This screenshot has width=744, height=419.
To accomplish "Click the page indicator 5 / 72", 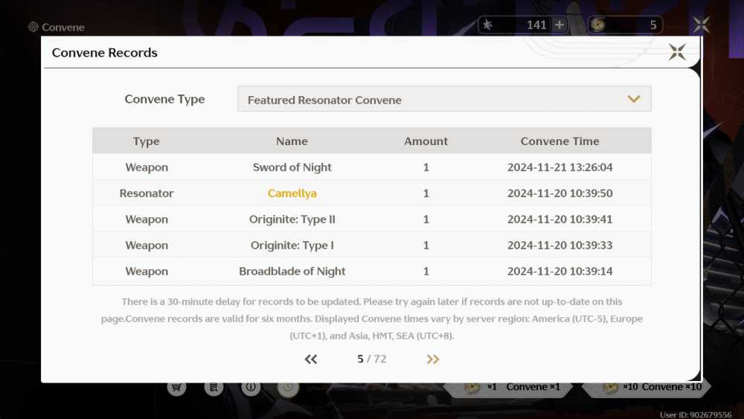I will [x=371, y=359].
